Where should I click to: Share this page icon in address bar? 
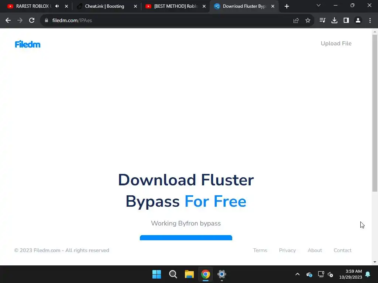pyautogui.click(x=296, y=21)
